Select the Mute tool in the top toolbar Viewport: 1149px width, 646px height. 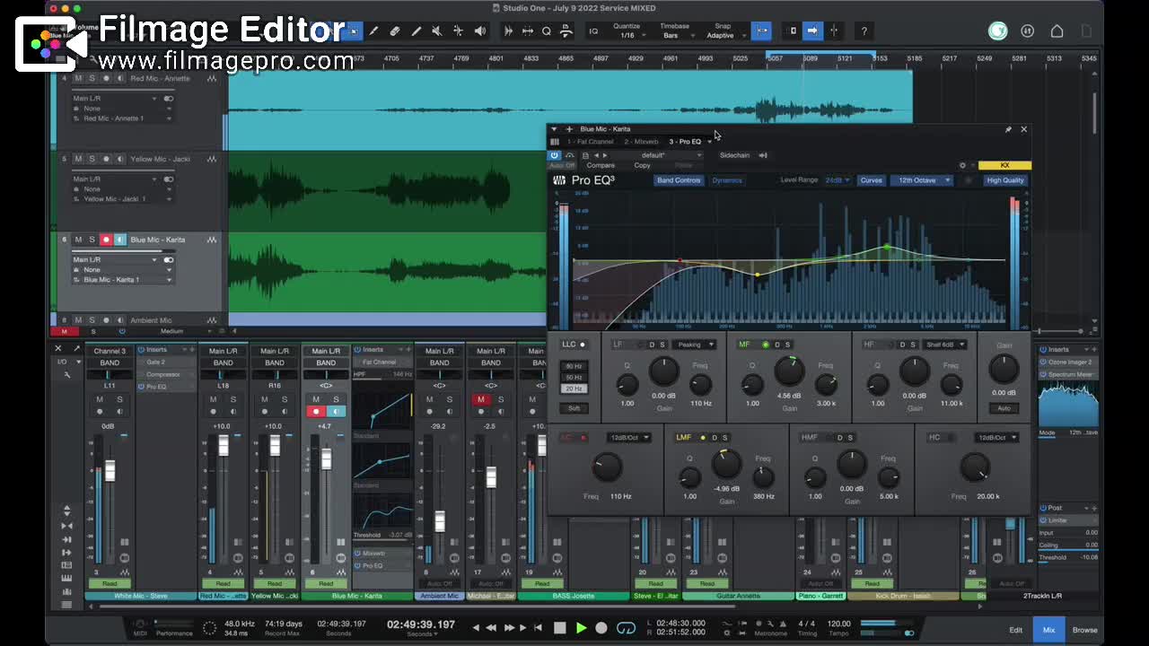click(437, 31)
